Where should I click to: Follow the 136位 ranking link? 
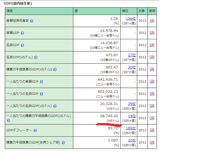click(x=131, y=19)
